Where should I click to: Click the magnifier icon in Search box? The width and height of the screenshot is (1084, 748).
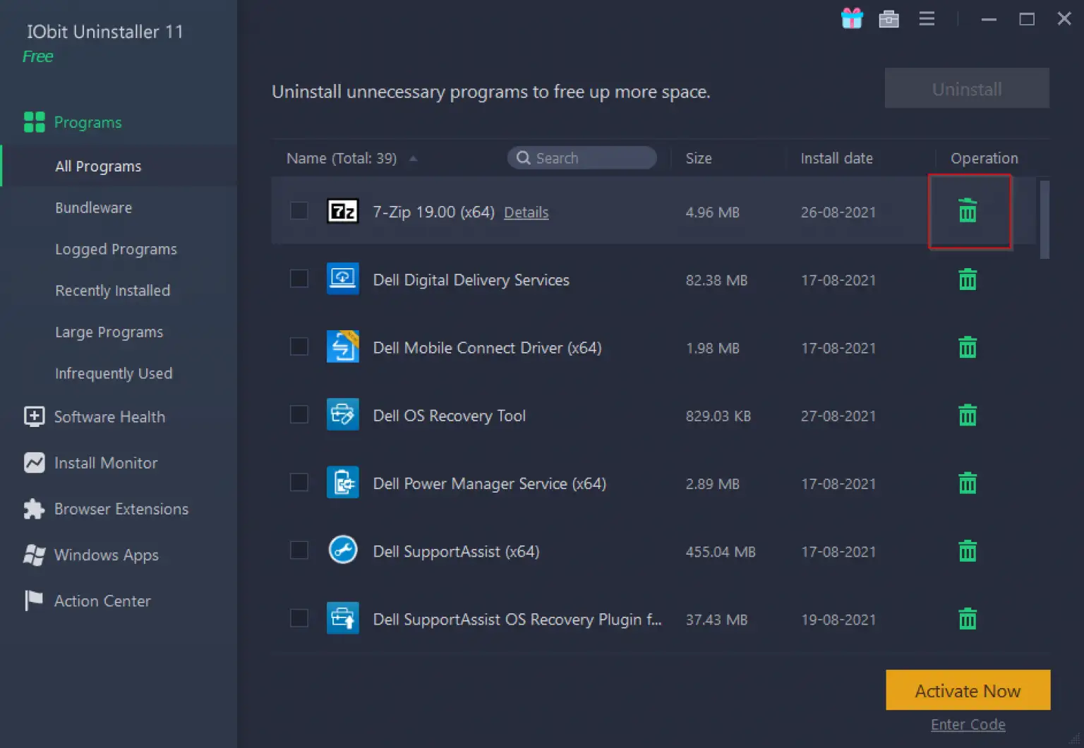[523, 158]
